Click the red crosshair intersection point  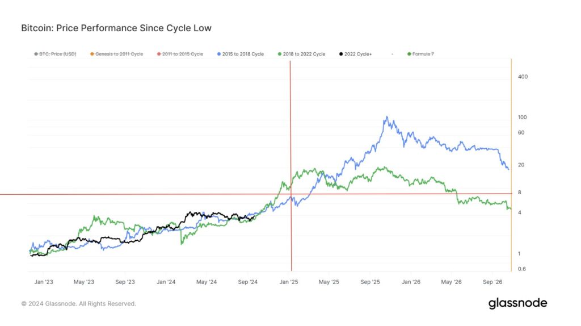click(x=291, y=194)
